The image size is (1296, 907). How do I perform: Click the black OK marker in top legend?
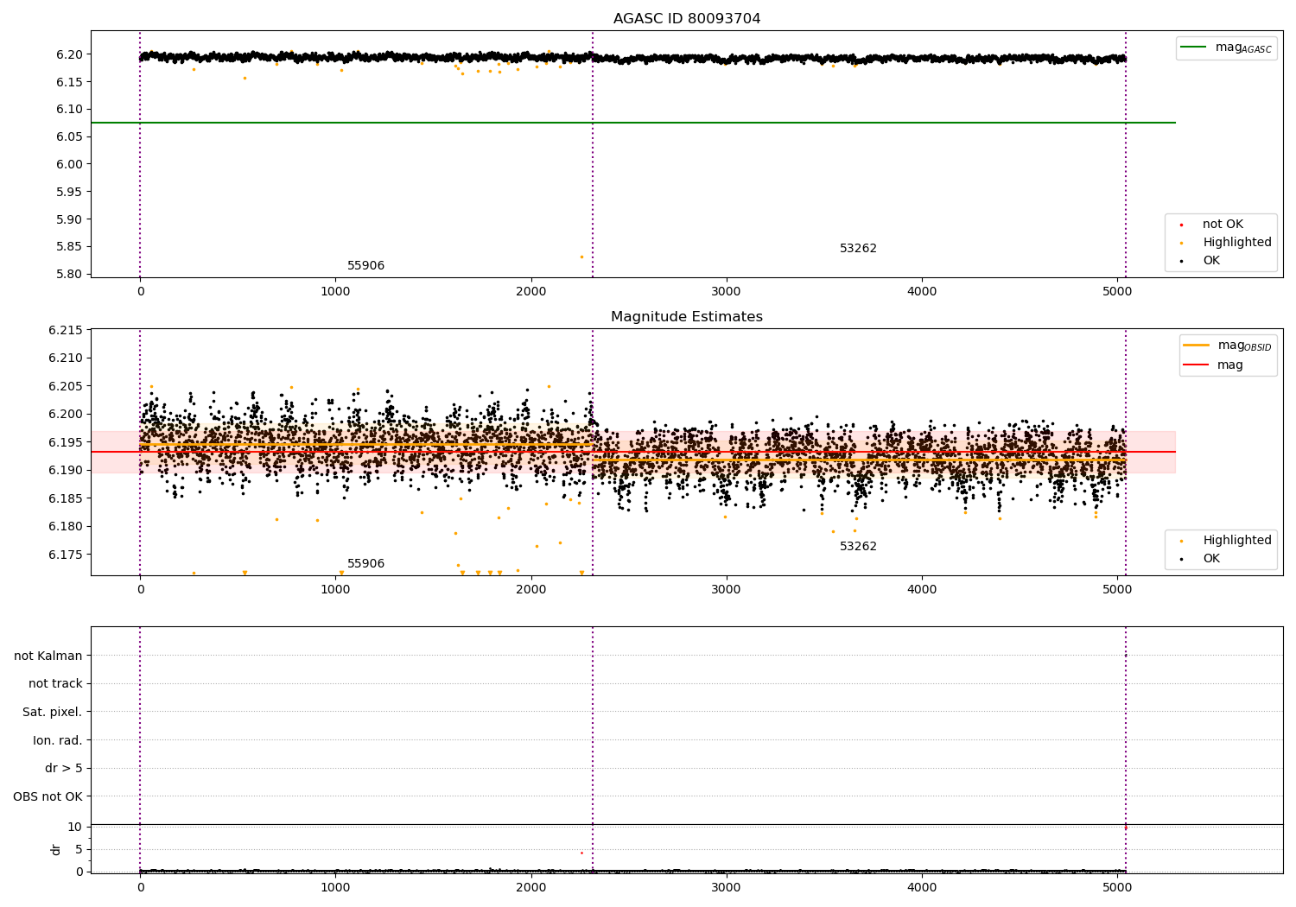pos(1181,261)
